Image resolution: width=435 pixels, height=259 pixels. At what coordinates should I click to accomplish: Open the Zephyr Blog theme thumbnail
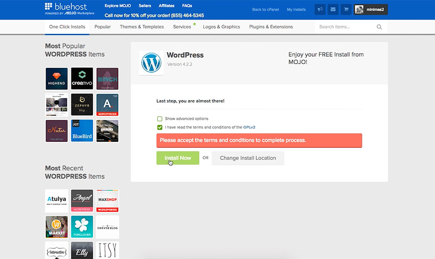(82, 104)
